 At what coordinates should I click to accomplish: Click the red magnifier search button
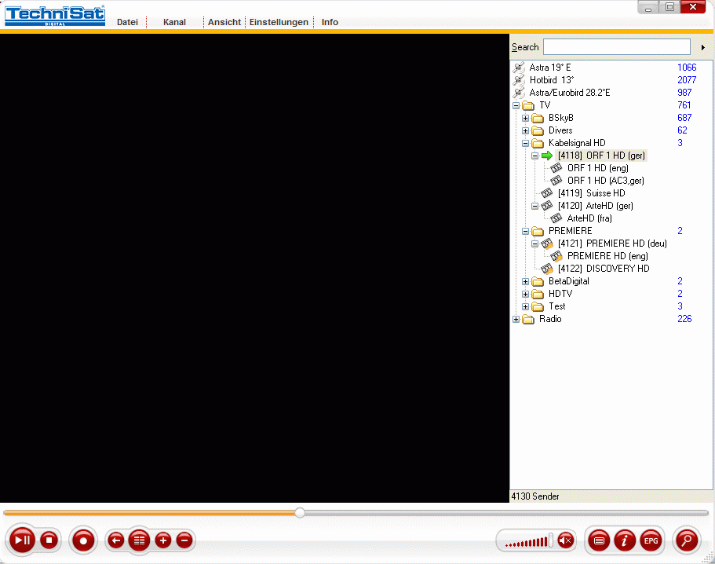click(x=686, y=540)
